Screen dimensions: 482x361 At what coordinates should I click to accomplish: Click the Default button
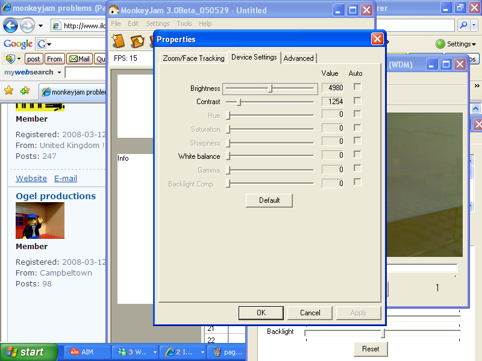click(x=269, y=200)
